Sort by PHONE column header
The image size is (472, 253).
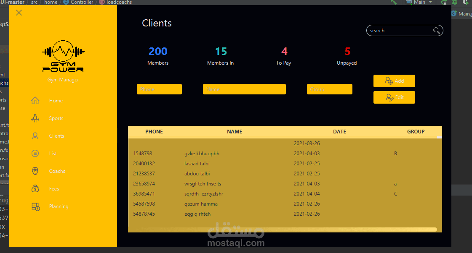pyautogui.click(x=154, y=131)
